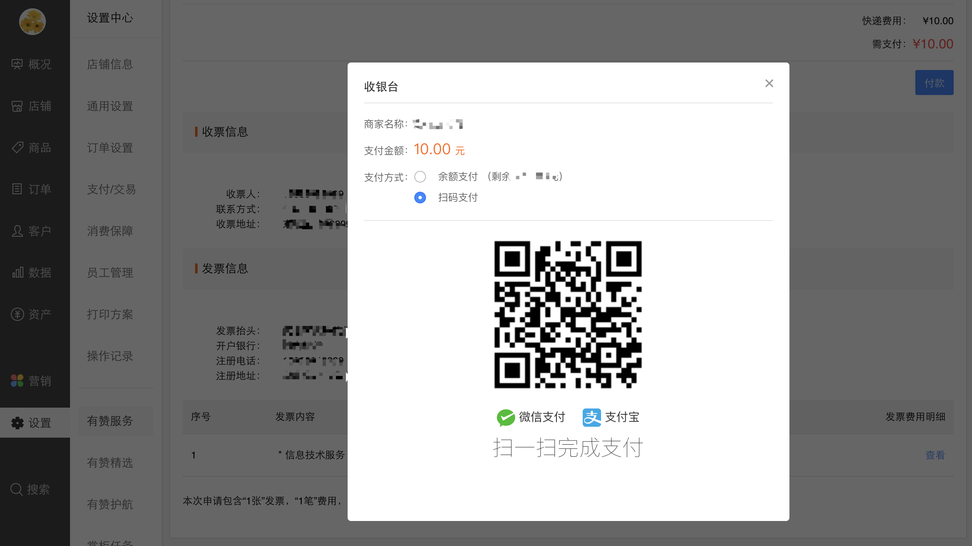Open 商品 tag icon in sidebar

(x=17, y=148)
